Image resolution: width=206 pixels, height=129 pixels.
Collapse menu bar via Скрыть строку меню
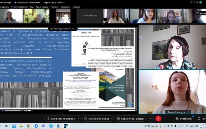click(x=53, y=2)
